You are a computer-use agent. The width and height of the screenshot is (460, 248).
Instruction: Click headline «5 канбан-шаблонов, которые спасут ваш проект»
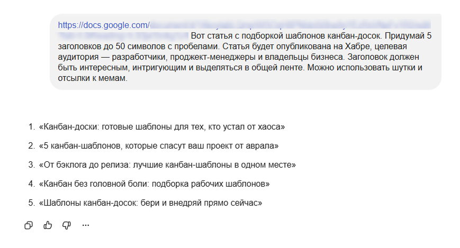pos(158,145)
